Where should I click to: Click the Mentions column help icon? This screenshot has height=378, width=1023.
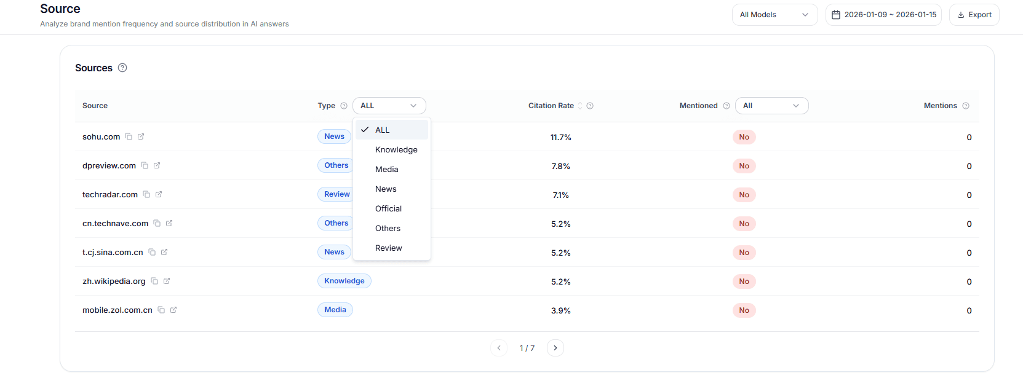point(966,106)
